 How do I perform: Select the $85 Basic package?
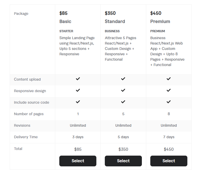[x=78, y=161]
